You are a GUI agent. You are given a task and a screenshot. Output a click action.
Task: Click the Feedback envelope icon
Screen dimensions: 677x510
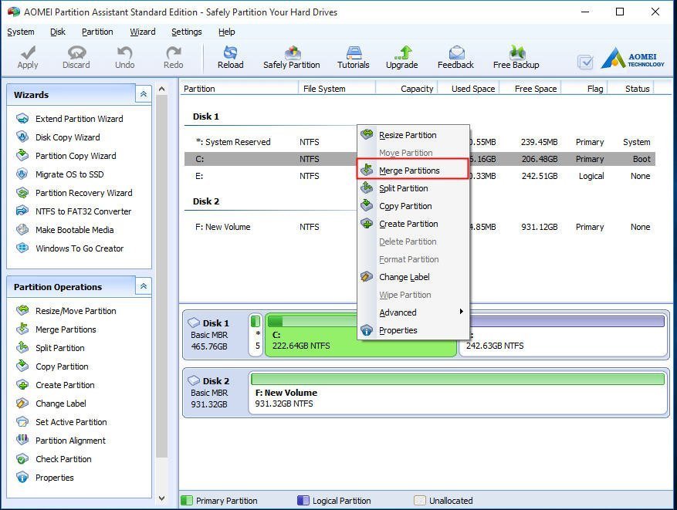pyautogui.click(x=455, y=56)
